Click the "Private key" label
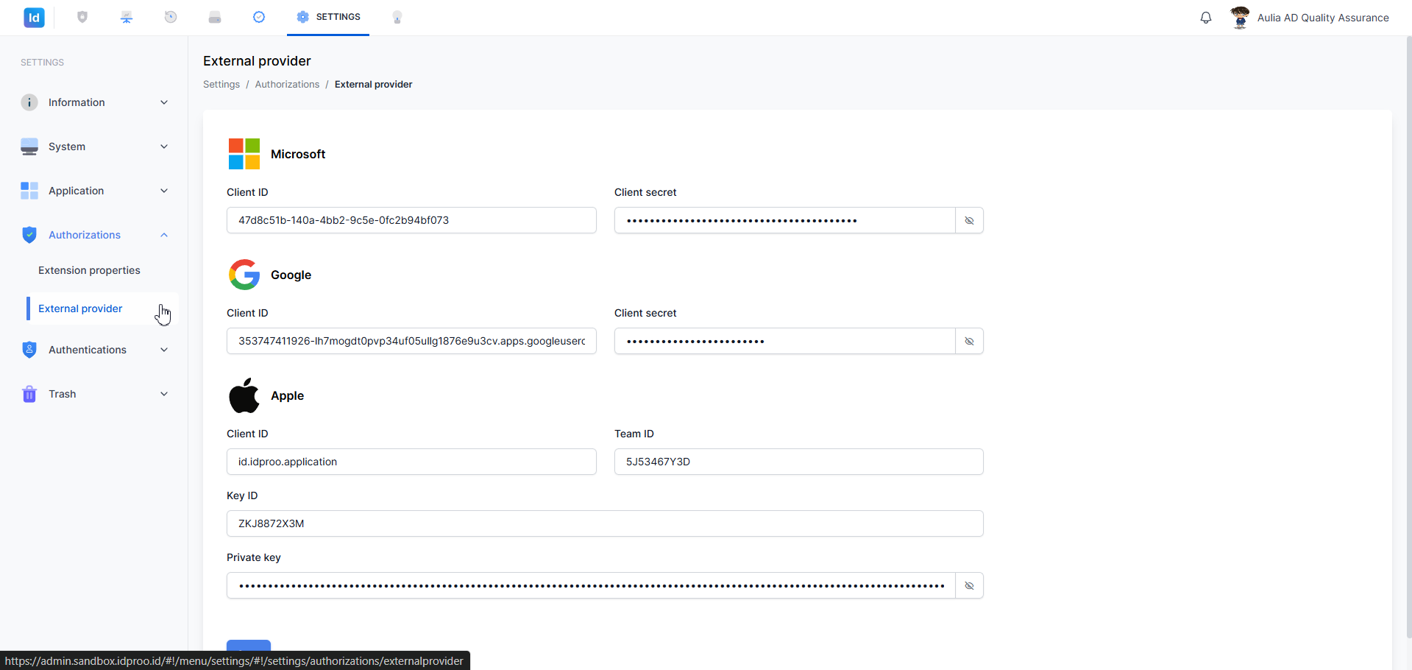Screen dimensions: 1412x670 click(x=254, y=557)
